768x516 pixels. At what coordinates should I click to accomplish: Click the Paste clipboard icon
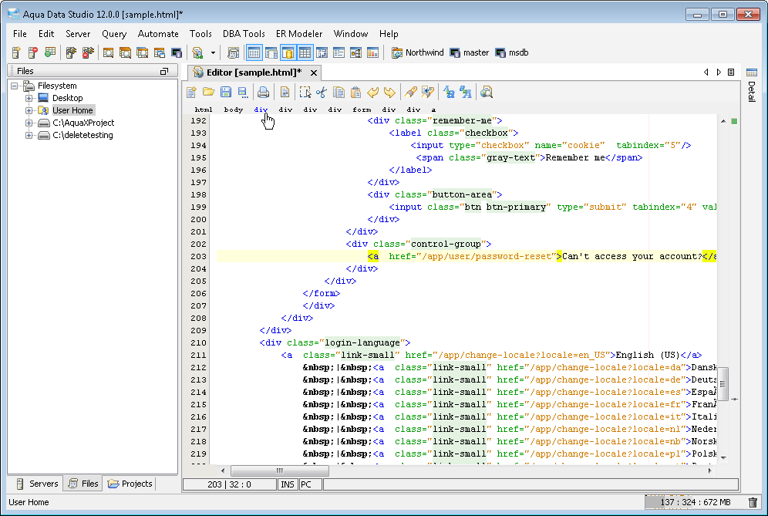click(x=355, y=93)
